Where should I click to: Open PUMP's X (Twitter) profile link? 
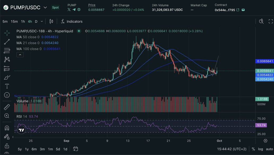pyautogui.click(x=69, y=10)
